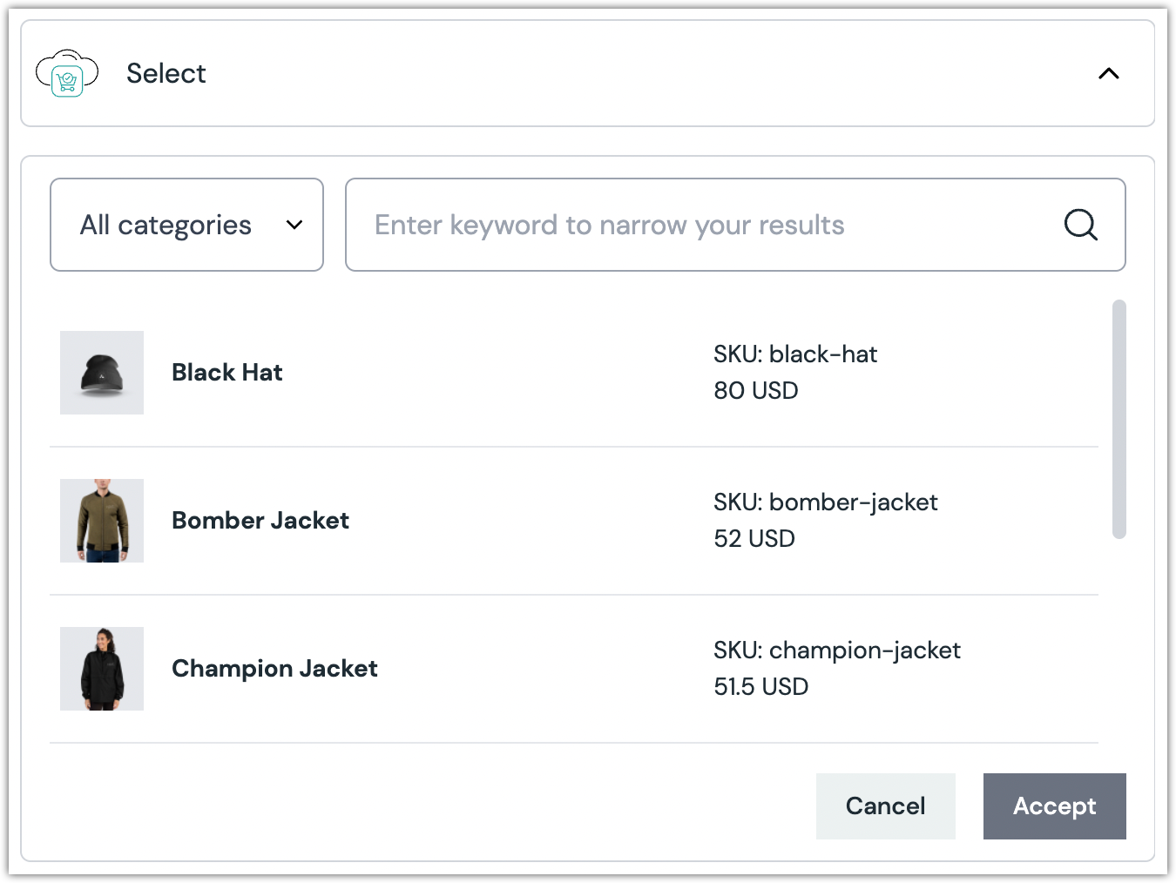Click the All categories dropdown arrow

pos(294,225)
